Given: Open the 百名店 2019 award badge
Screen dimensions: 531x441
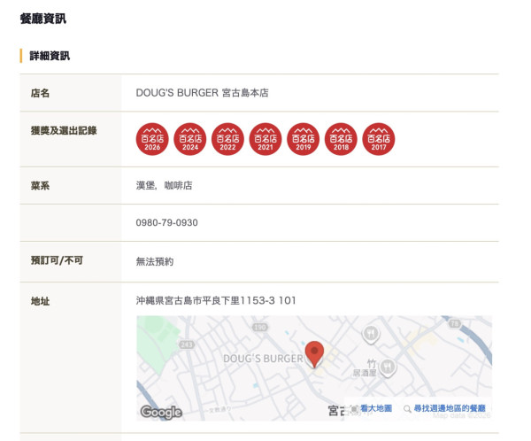Looking at the screenshot, I should click(303, 139).
